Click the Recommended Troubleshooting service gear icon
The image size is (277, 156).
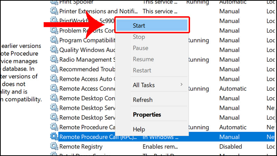54,69
